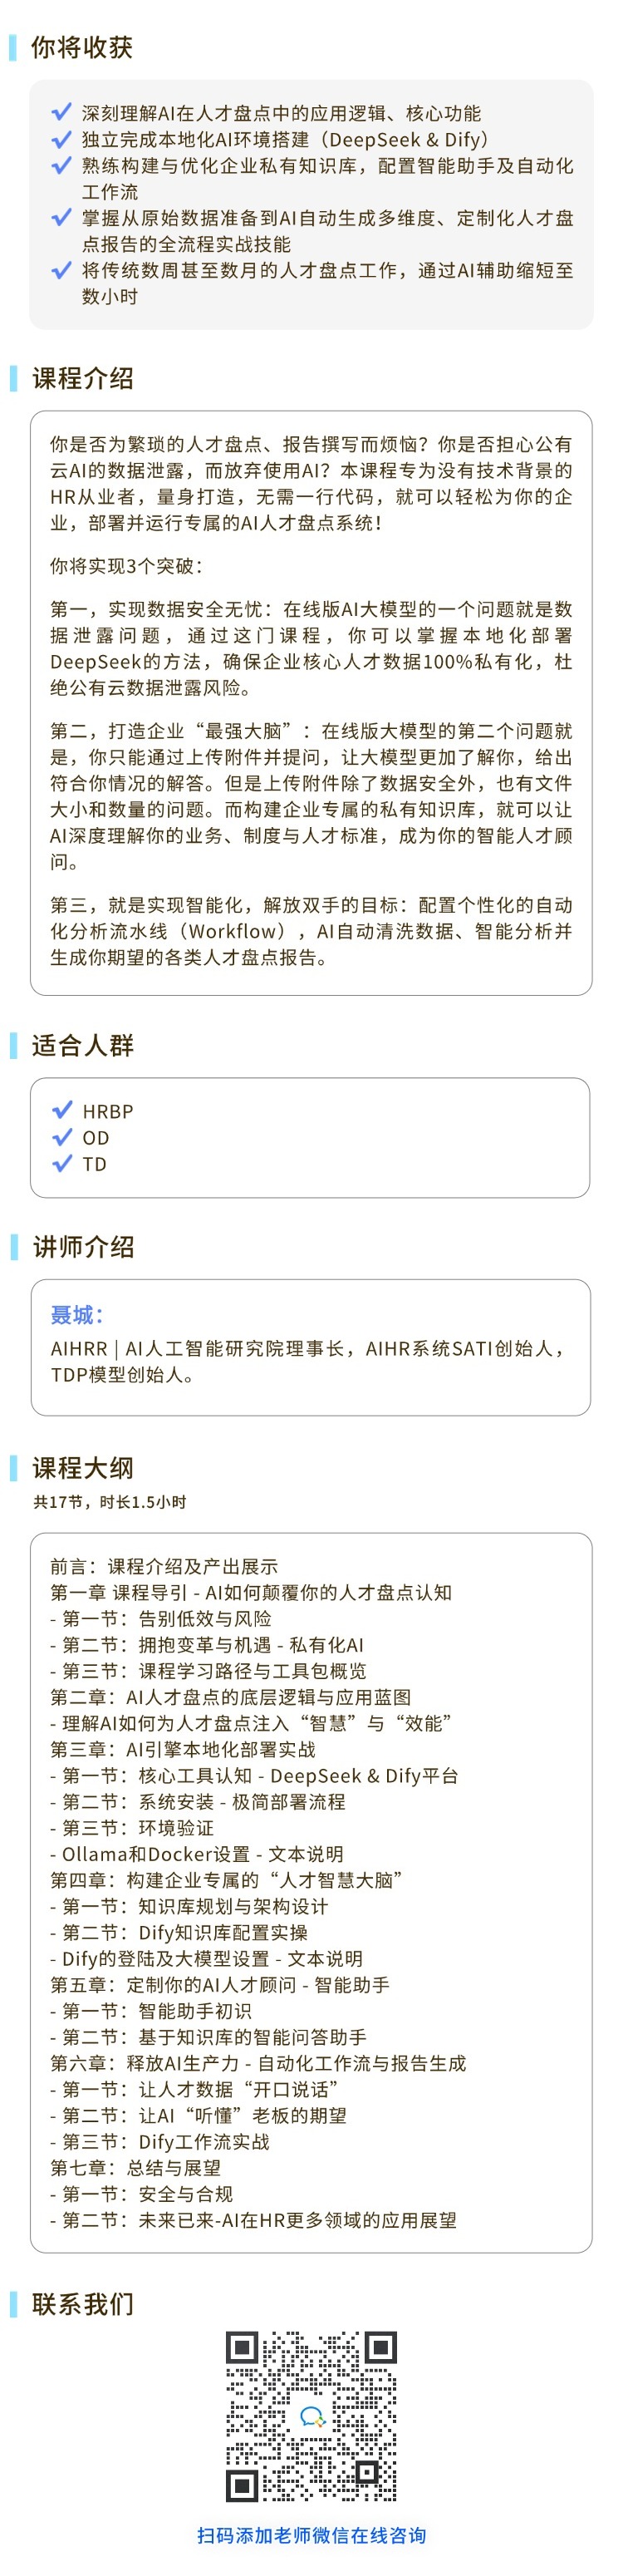This screenshot has height=2576, width=623.
Task: Click the checkmark beside "深刻理解AI在人才盘点"
Action: pos(61,112)
